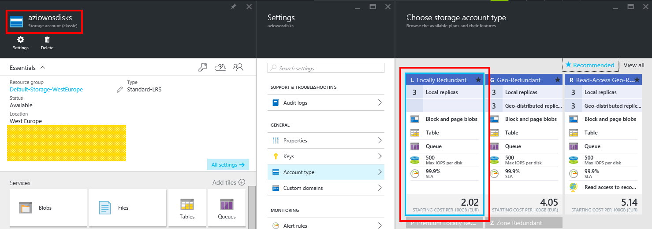The image size is (652, 229).
Task: Open users icon in Essentials
Action: [238, 67]
